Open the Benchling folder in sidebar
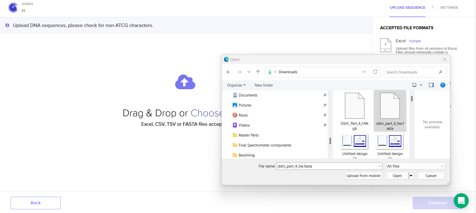The width and height of the screenshot is (476, 213). [x=246, y=155]
